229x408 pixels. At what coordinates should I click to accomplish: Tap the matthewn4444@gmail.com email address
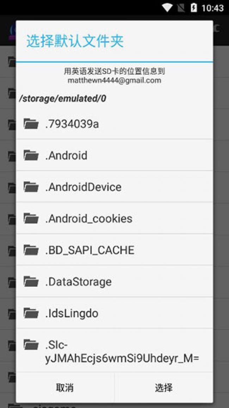114,81
